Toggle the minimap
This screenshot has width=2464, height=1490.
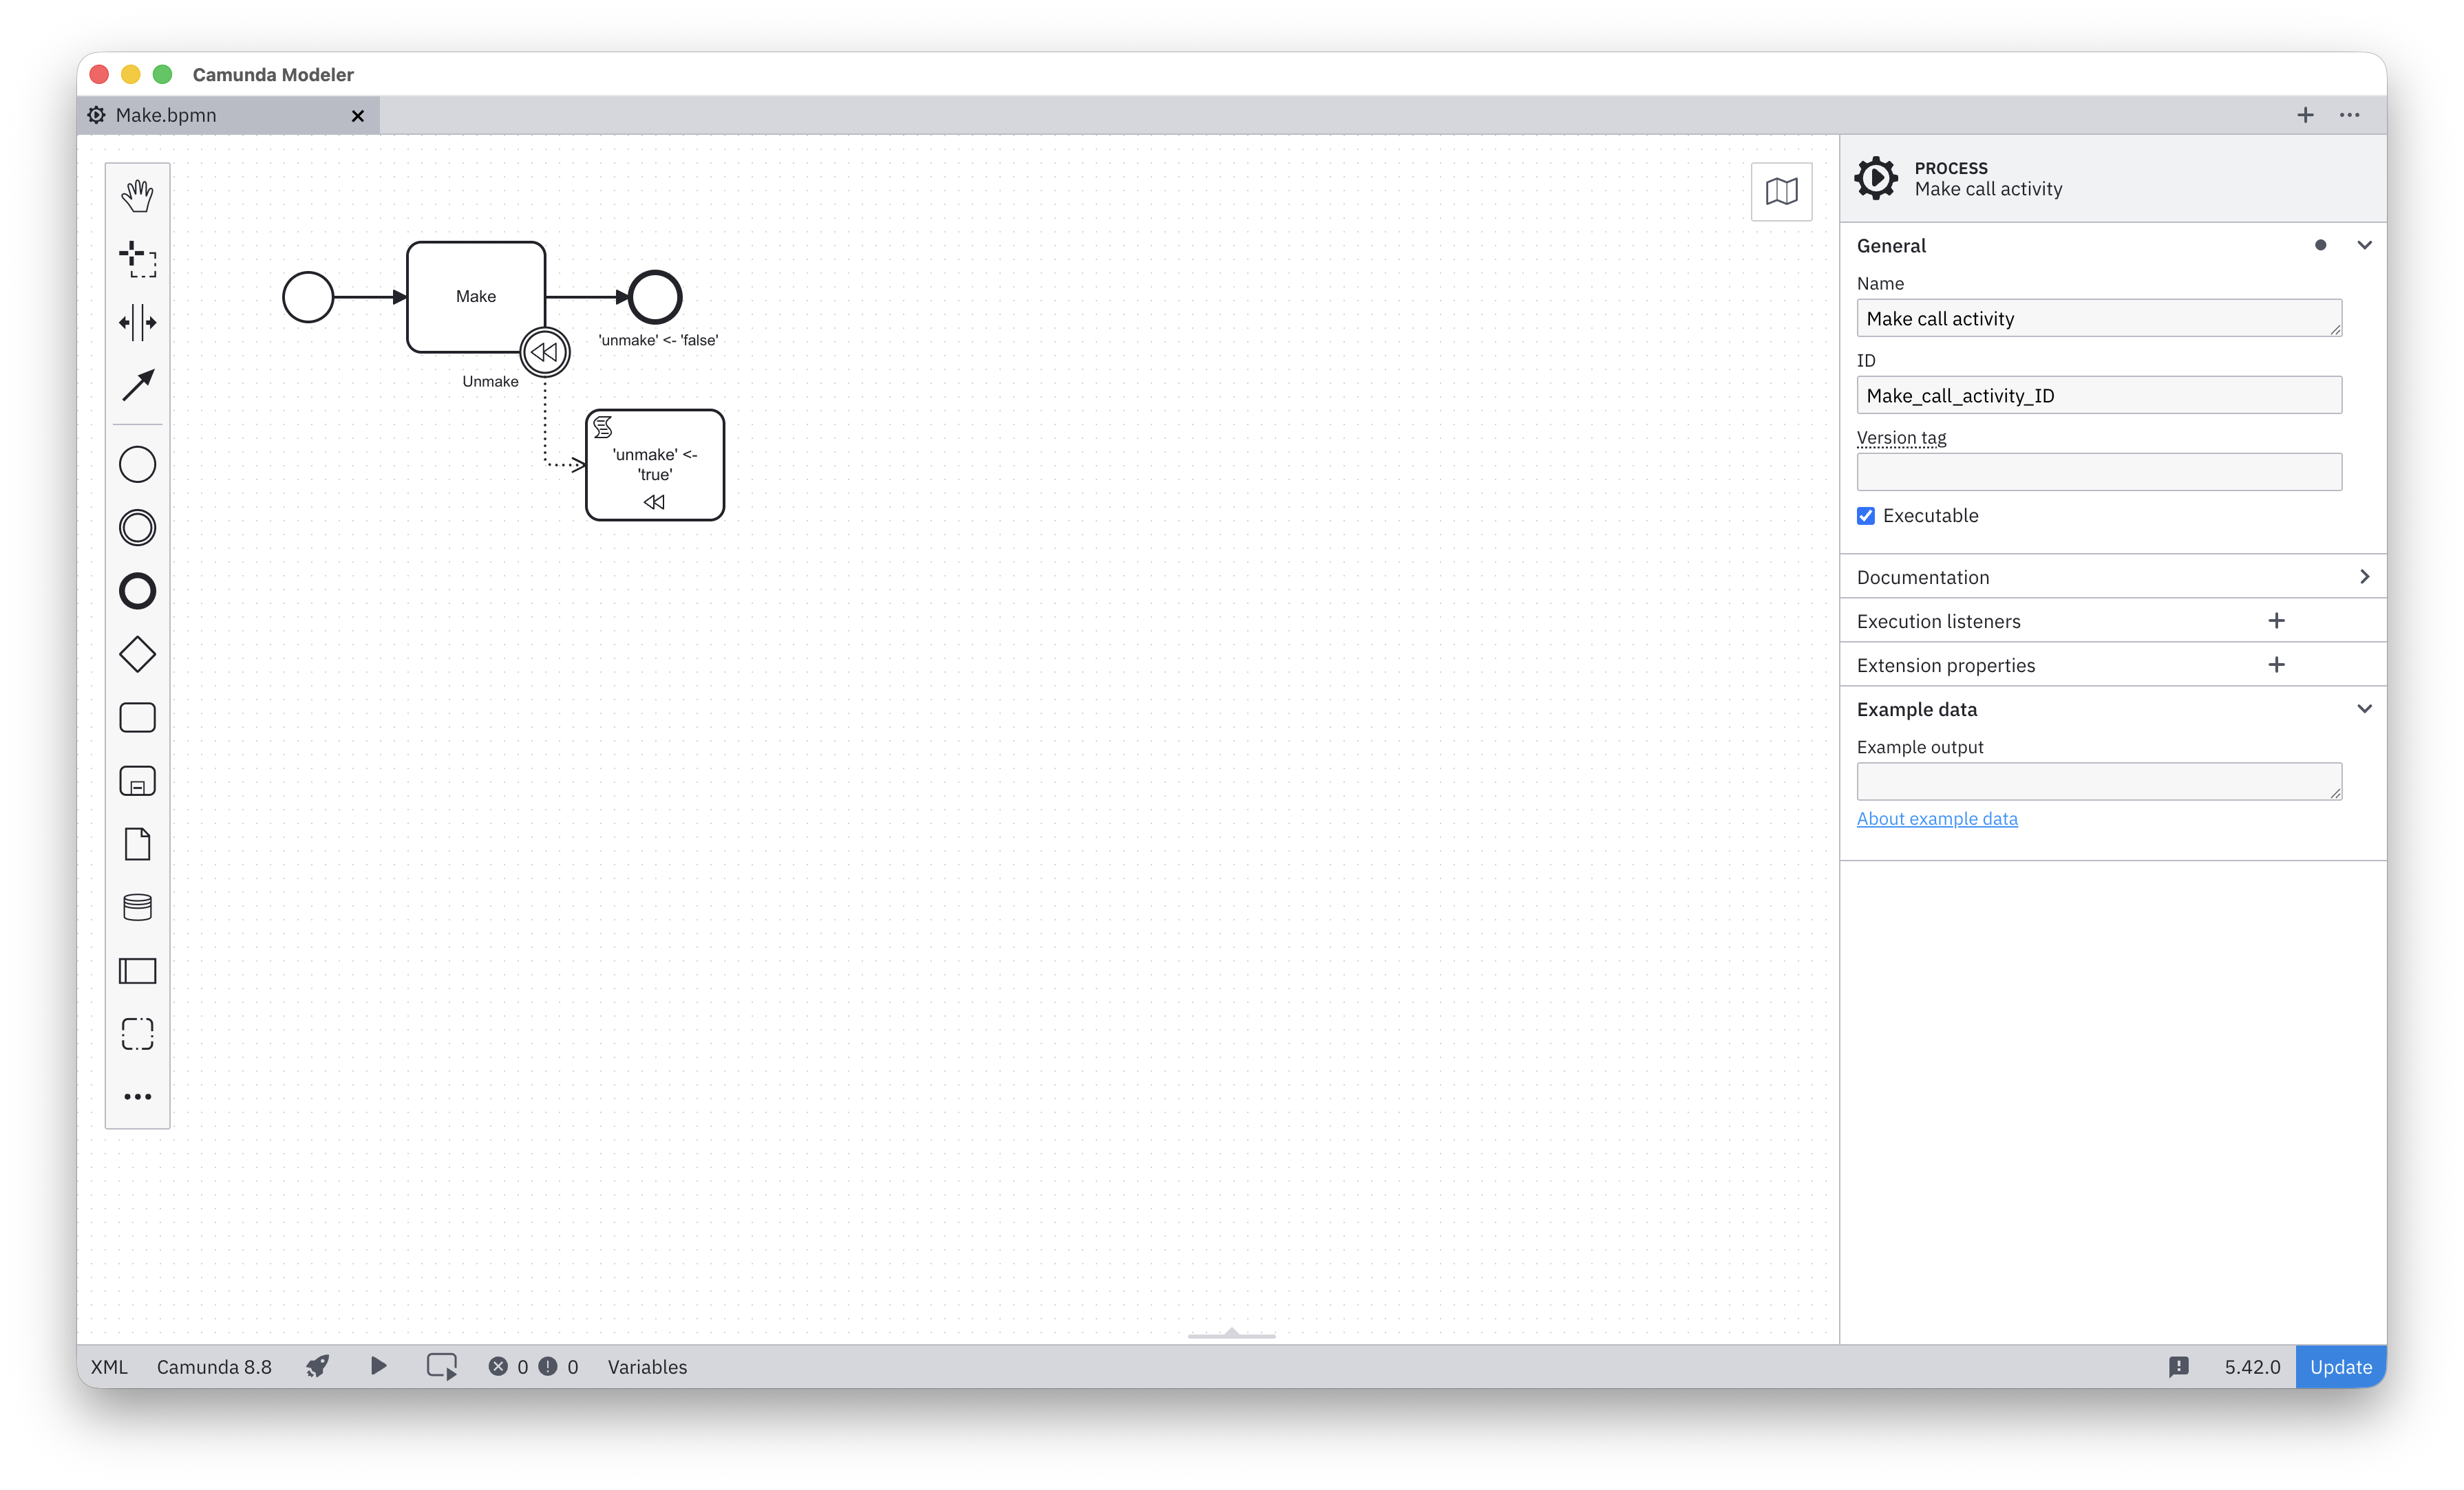(1781, 191)
